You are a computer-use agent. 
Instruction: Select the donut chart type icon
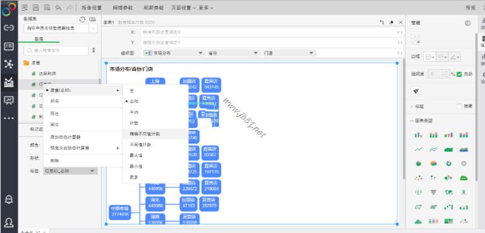coord(449,164)
